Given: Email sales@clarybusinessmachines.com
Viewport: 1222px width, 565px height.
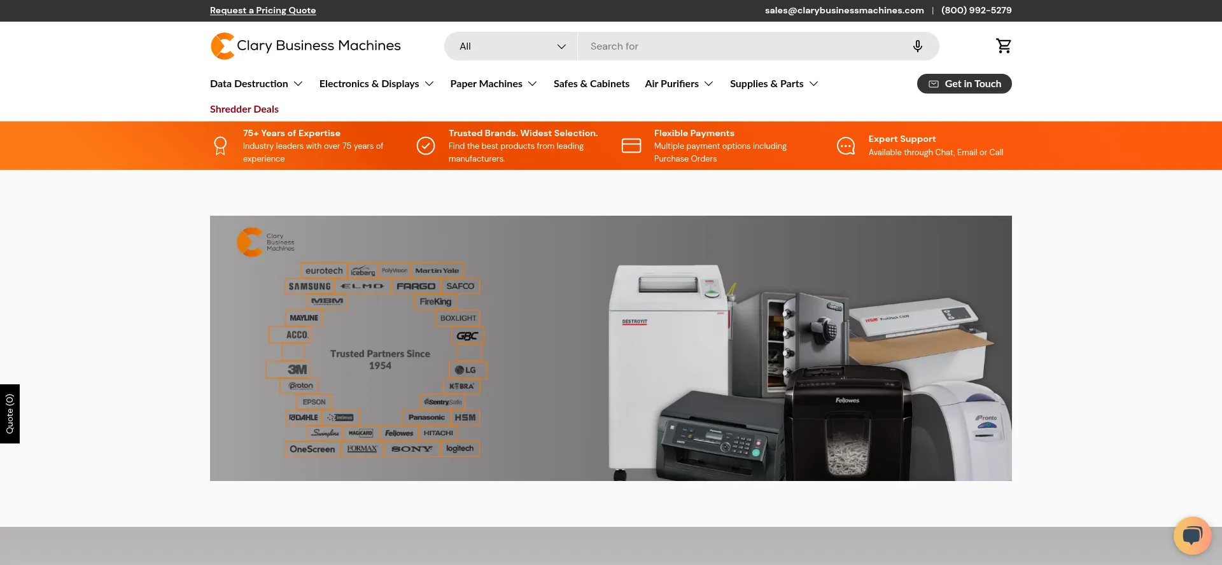Looking at the screenshot, I should [844, 10].
